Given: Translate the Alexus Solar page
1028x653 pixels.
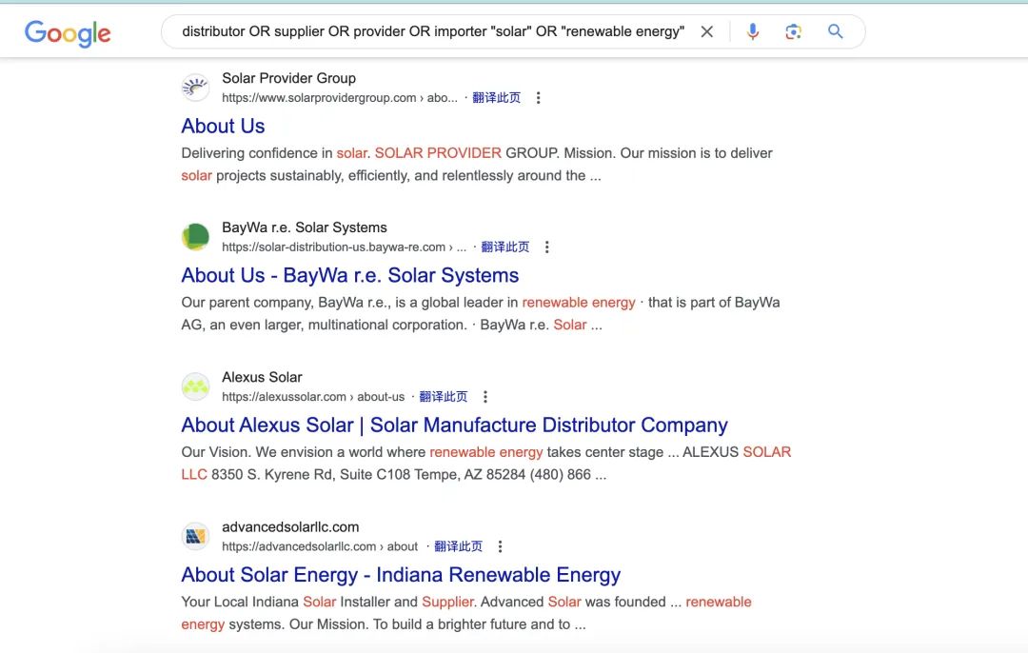Looking at the screenshot, I should point(443,397).
